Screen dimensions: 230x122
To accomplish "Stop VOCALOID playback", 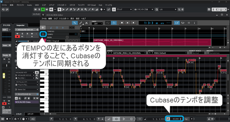I will (122, 23).
